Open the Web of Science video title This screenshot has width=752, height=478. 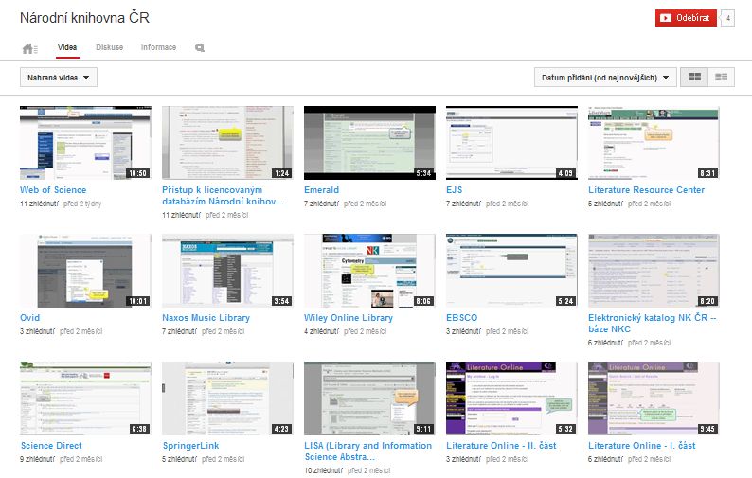pos(53,190)
